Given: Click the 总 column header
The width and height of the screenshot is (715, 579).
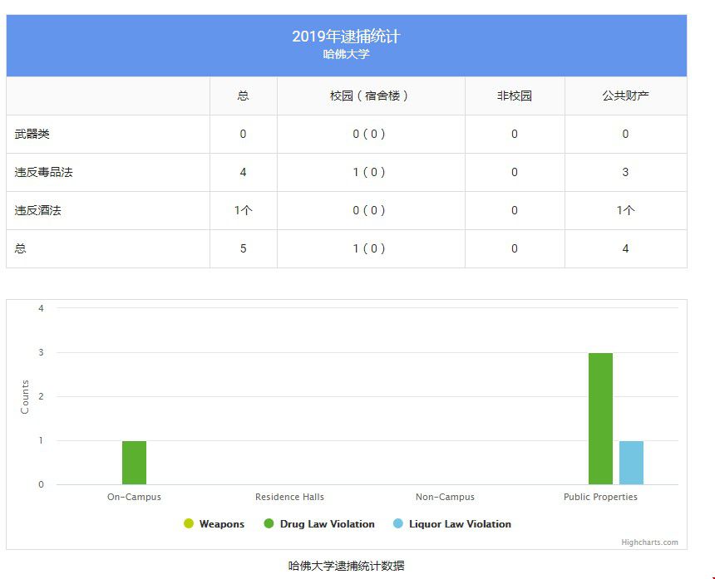Looking at the screenshot, I should click(x=243, y=96).
